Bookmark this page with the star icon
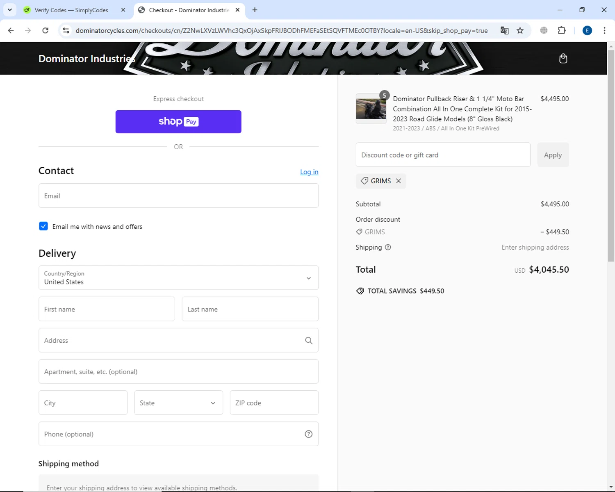Image resolution: width=615 pixels, height=492 pixels. 520,30
